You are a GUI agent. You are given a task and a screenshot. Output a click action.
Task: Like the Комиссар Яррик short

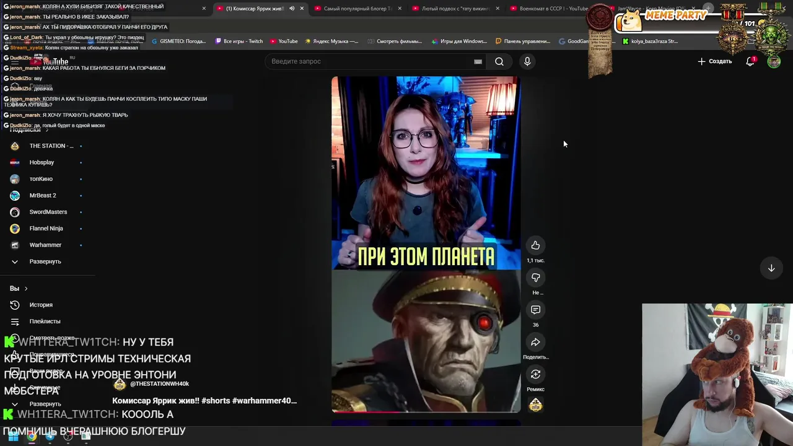point(535,245)
